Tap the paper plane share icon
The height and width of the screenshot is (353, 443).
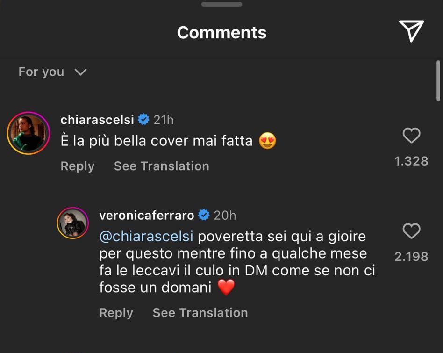click(411, 31)
